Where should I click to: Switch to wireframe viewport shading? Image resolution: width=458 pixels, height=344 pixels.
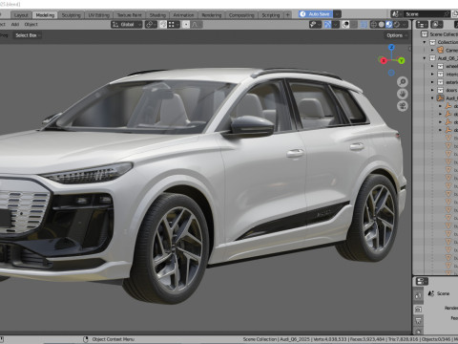(x=374, y=25)
